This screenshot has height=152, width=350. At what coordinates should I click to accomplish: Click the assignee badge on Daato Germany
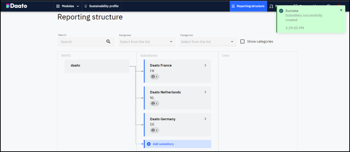154,130
